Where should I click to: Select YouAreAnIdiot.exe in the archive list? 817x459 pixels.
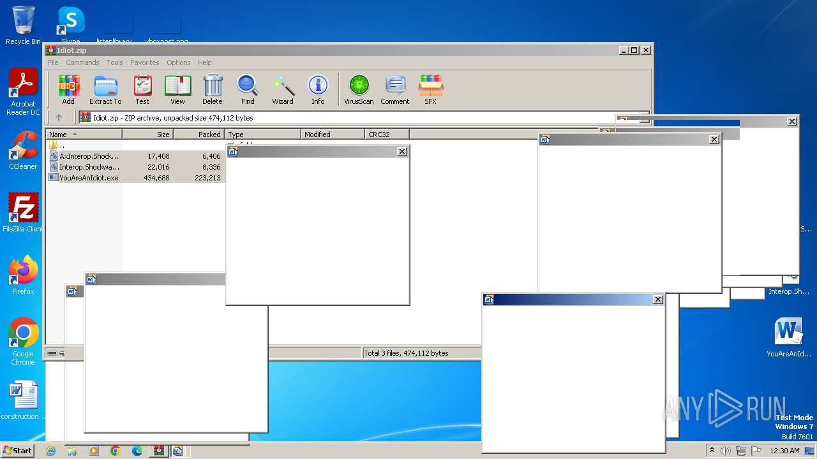[x=135, y=178]
